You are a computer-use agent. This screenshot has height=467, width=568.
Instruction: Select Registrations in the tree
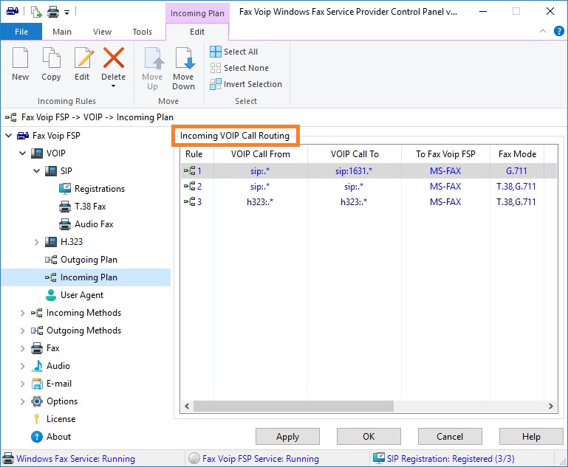coord(99,189)
